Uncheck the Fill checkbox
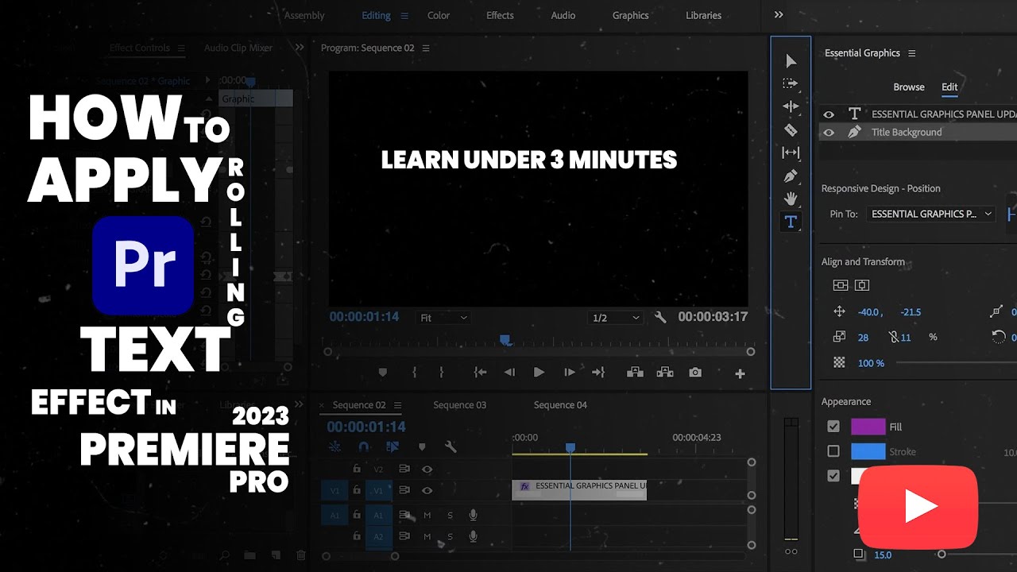Image resolution: width=1017 pixels, height=572 pixels. click(833, 427)
